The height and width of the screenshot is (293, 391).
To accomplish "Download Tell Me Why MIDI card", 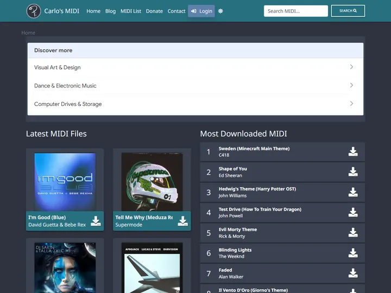I will click(182, 221).
